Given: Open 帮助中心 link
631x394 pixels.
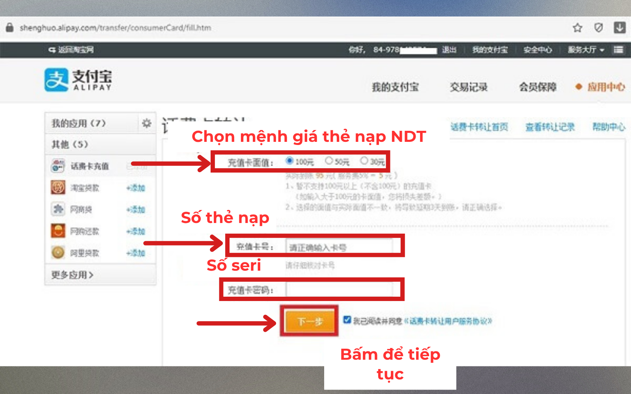Looking at the screenshot, I should (609, 127).
